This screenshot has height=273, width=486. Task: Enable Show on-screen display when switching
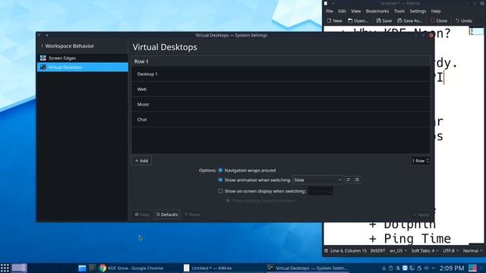220,191
